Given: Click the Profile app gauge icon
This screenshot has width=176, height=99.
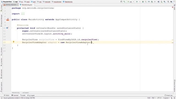Looking at the screenshot, I should coord(149,2).
